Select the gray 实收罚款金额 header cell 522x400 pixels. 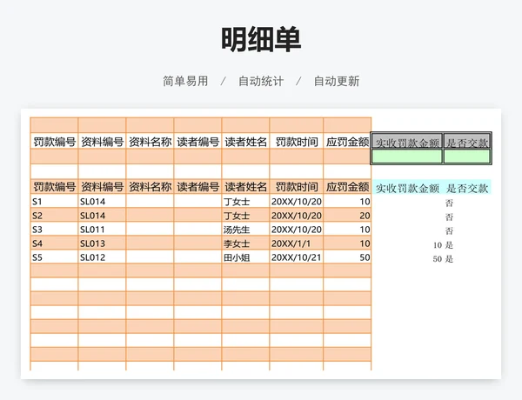[406, 142]
